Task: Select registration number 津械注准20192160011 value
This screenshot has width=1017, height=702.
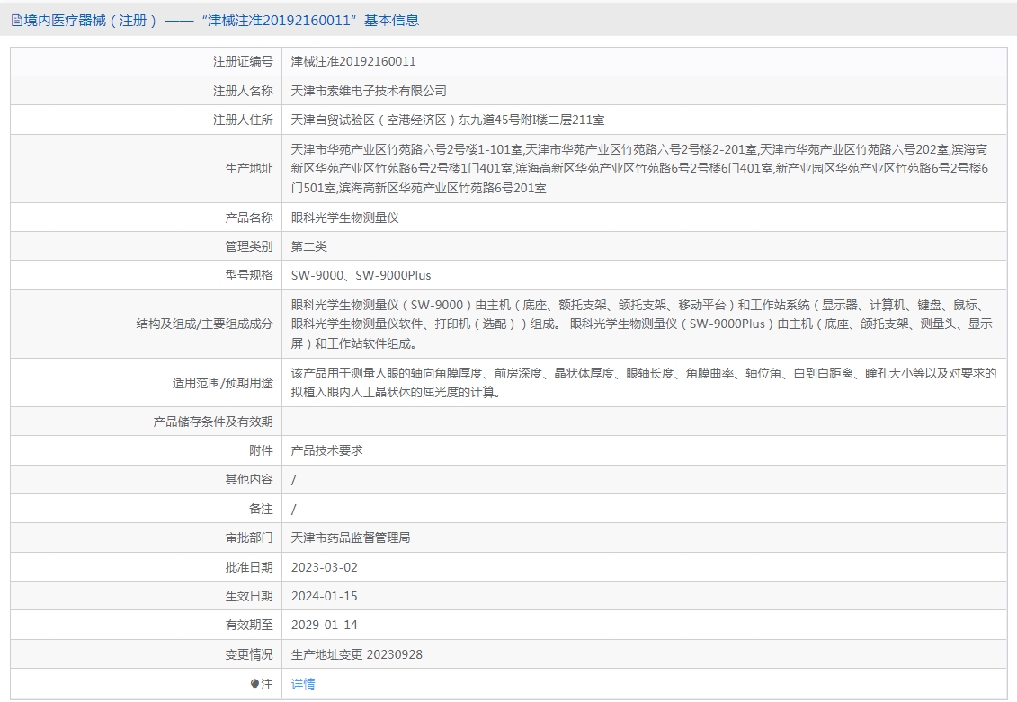Action: click(353, 62)
